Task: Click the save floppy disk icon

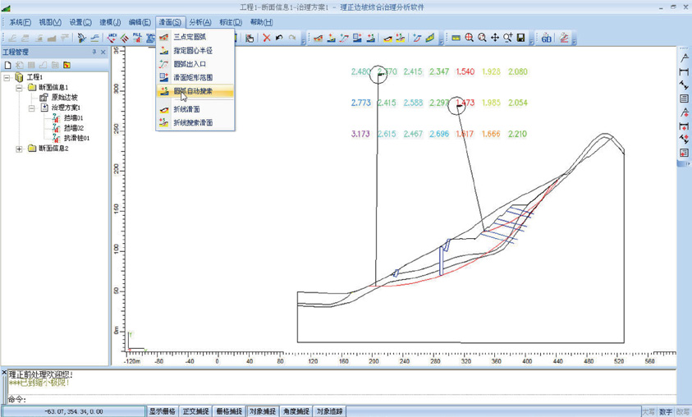Action: (x=520, y=38)
